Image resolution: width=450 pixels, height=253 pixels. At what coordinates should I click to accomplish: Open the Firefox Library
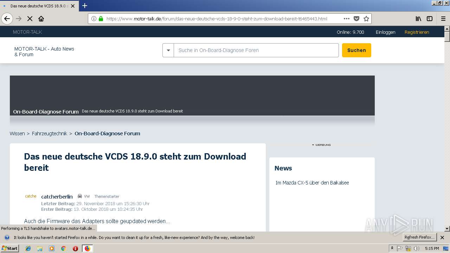click(x=418, y=19)
